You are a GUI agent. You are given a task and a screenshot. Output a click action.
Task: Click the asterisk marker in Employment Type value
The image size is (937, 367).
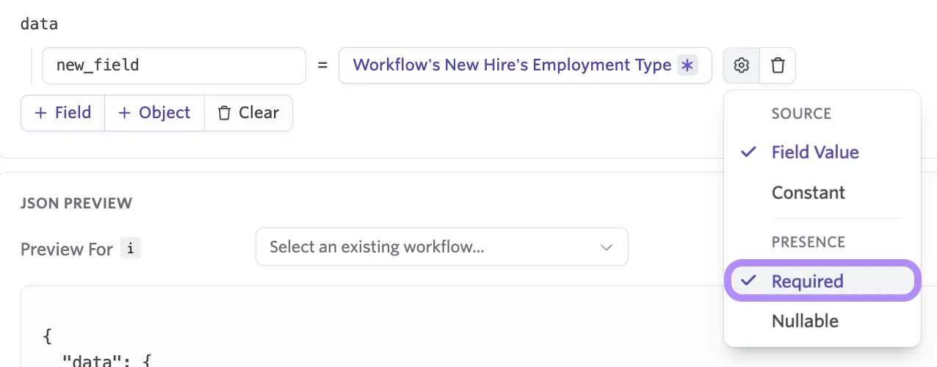point(687,65)
